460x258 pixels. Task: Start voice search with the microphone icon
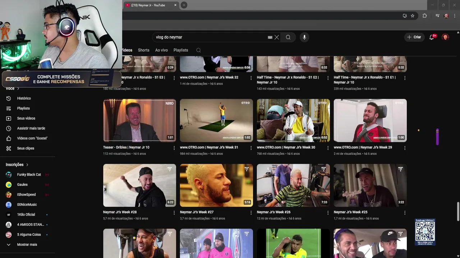(304, 37)
